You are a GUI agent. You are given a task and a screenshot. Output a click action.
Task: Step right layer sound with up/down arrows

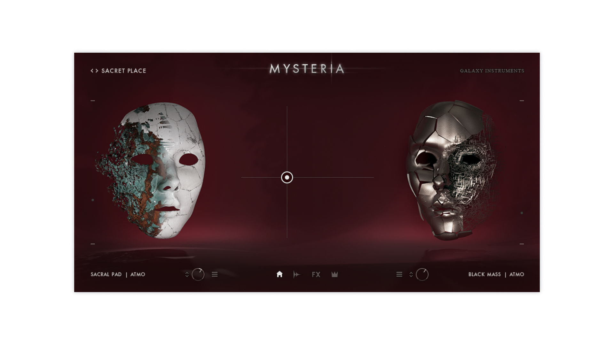point(411,274)
